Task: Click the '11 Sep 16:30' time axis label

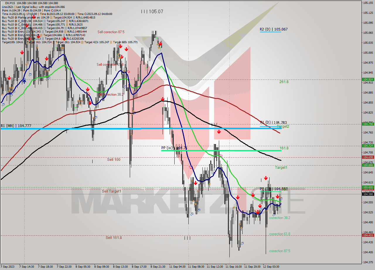Action: pyautogui.click(x=233, y=266)
